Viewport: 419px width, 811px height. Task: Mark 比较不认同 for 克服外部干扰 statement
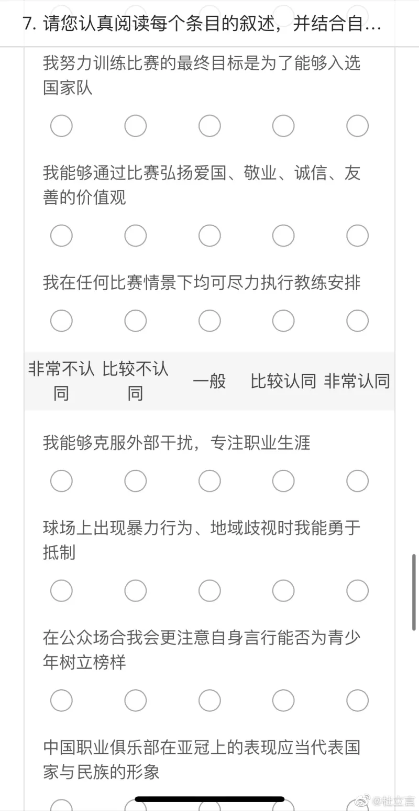[x=136, y=481]
